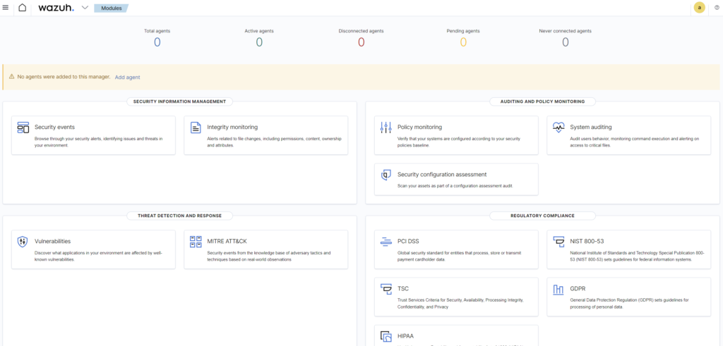This screenshot has height=346, width=723.
Task: Click the Security configuration assessment shield icon
Action: [386, 175]
